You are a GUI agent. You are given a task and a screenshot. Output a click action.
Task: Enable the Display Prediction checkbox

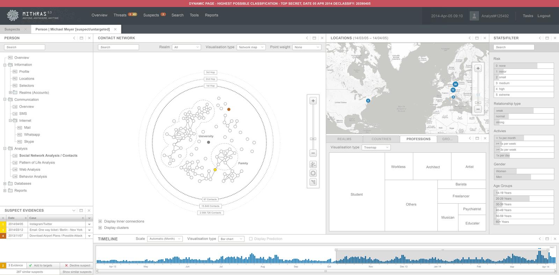pos(251,239)
